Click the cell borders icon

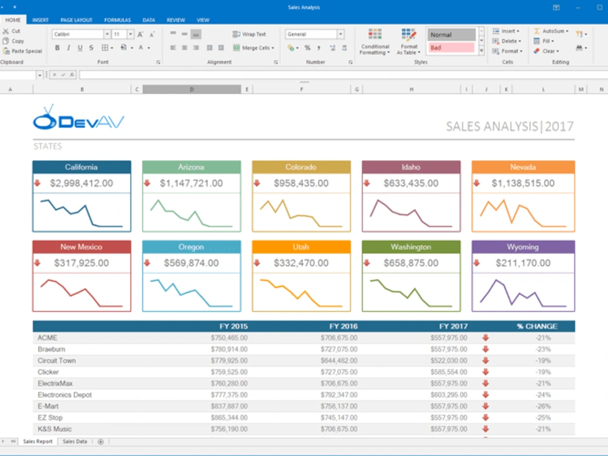coord(105,47)
